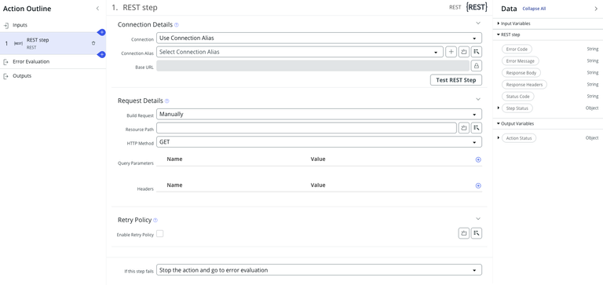Open data picker in Retry Policy
Screen dimensions: 603x285
pyautogui.click(x=477, y=233)
